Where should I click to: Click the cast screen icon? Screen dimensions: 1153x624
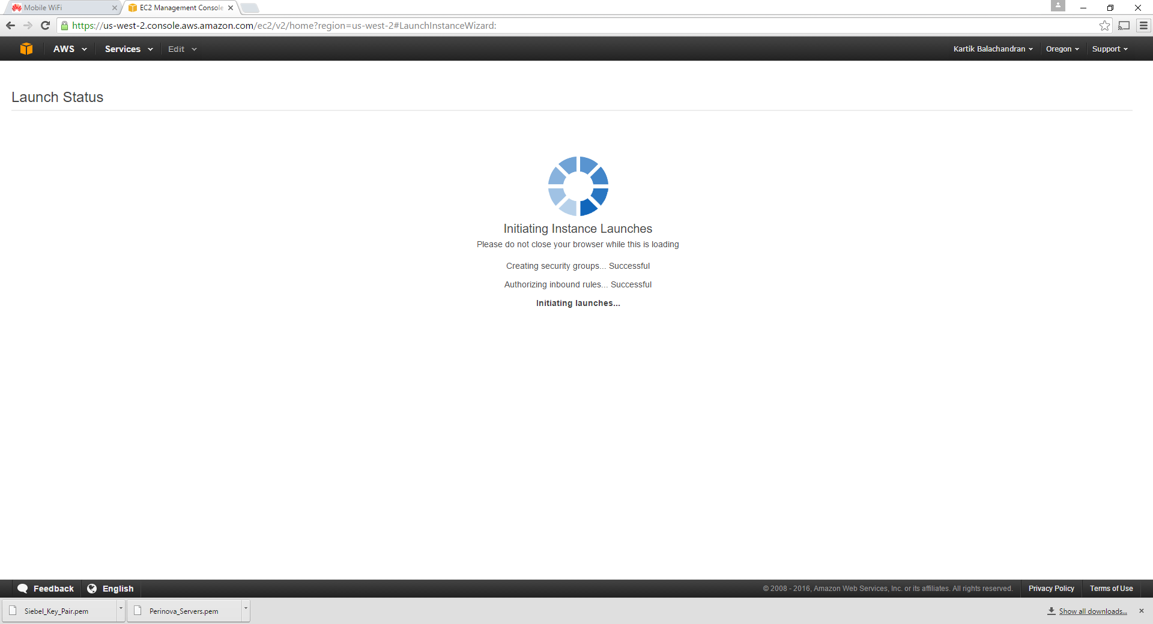1124,25
